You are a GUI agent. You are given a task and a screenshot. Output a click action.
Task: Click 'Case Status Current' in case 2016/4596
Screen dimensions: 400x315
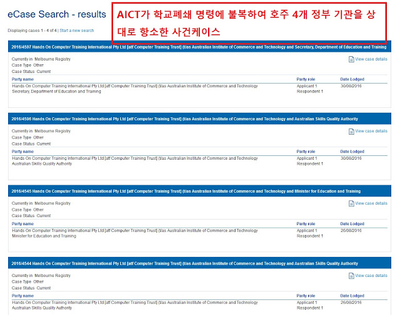[31, 144]
